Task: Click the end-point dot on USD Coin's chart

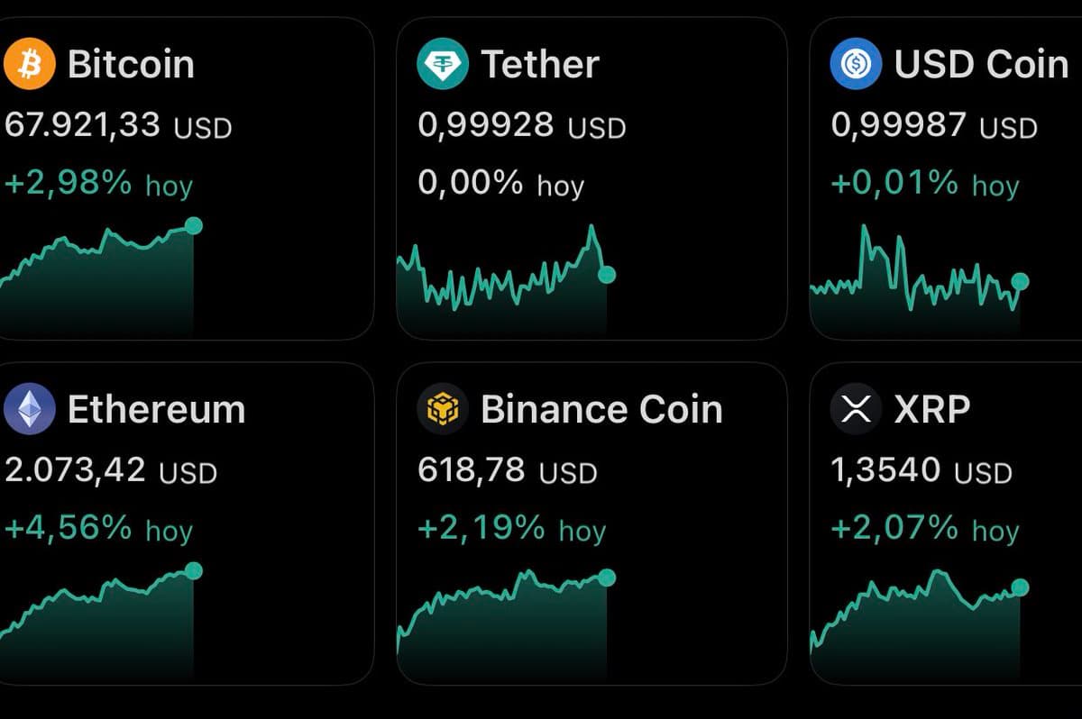Action: (x=1020, y=282)
